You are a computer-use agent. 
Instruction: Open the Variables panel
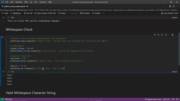click(85, 13)
